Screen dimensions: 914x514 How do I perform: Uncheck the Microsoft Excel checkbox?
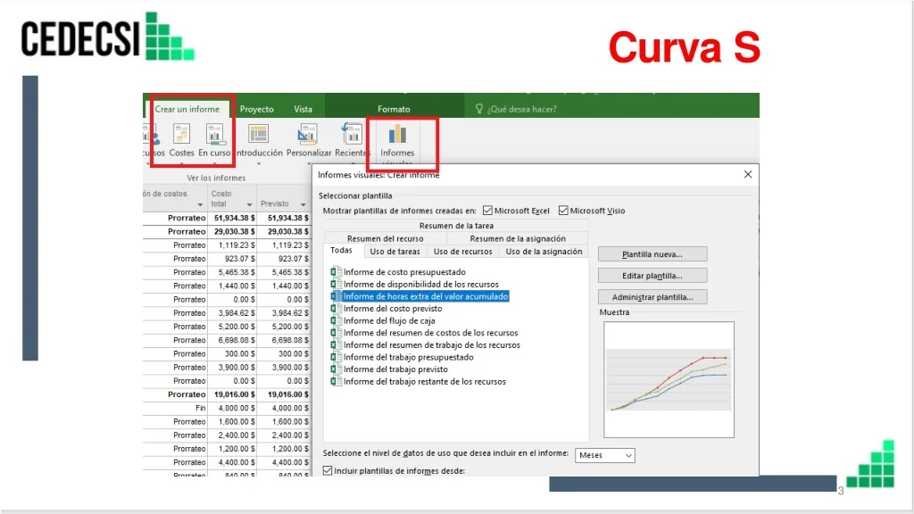488,211
